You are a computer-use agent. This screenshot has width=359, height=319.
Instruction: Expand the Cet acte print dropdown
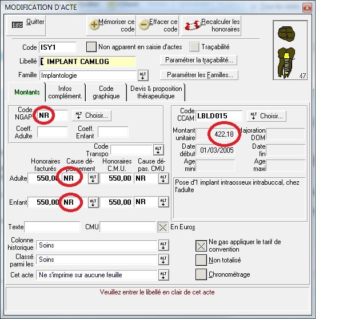163,275
